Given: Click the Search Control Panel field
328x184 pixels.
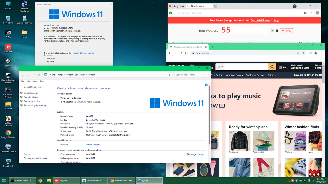Looking at the screenshot, I should (191, 75).
